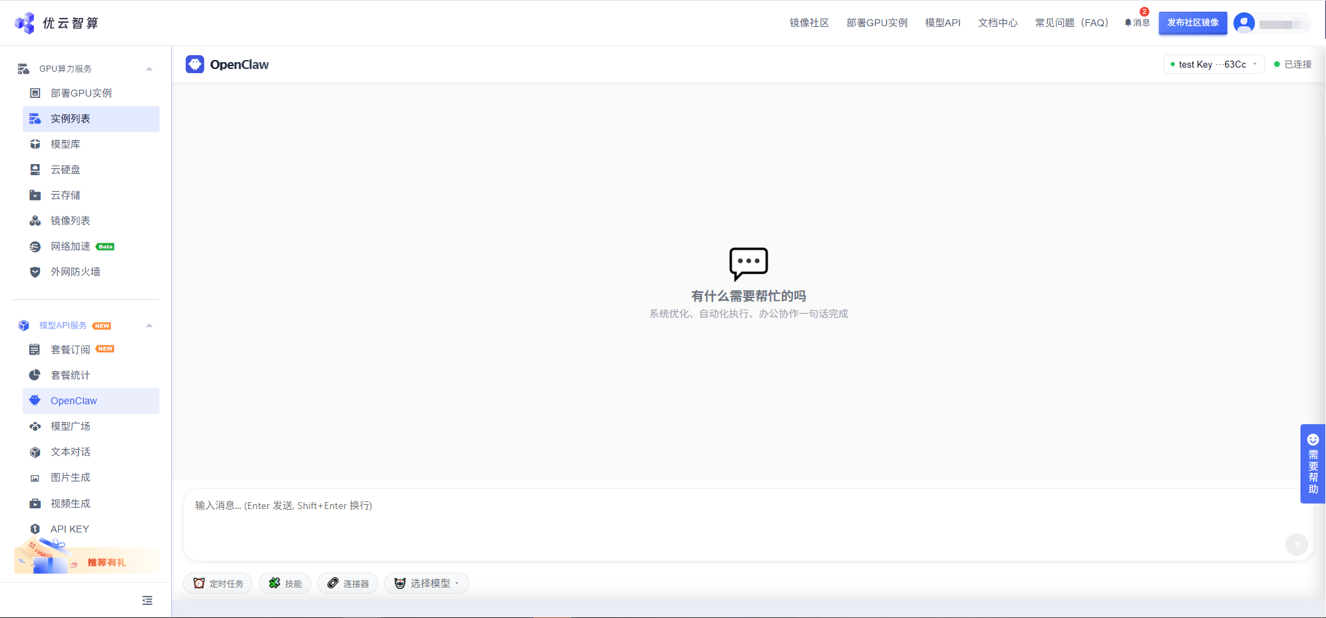The height and width of the screenshot is (618, 1326).
Task: Go to 镜像社区 in top navigation
Action: 809,23
